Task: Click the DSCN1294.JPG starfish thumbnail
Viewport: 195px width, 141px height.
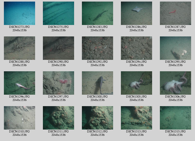Action: click(136, 48)
